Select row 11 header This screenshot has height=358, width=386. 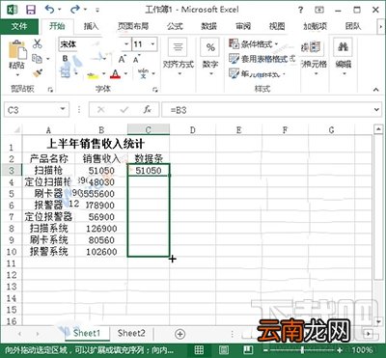point(12,263)
